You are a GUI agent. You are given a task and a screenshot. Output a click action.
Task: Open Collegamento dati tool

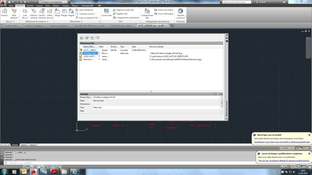[x=147, y=14]
